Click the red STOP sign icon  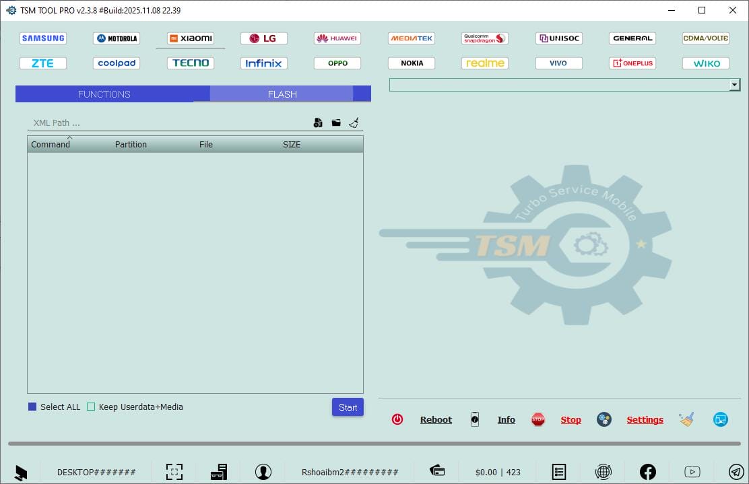click(x=538, y=419)
